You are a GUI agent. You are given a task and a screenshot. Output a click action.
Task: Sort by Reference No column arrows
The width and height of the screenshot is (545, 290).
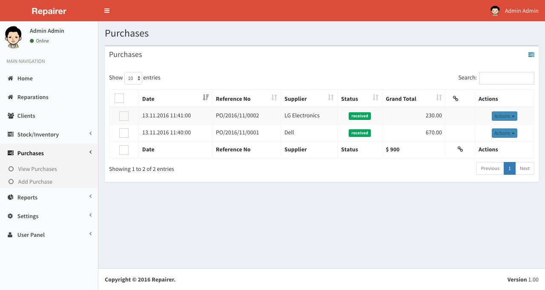tap(274, 98)
